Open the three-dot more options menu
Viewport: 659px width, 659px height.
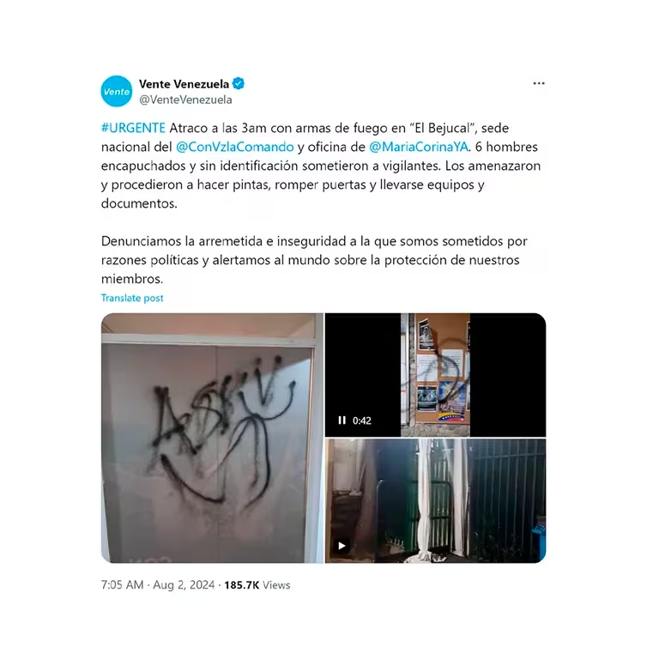point(539,83)
